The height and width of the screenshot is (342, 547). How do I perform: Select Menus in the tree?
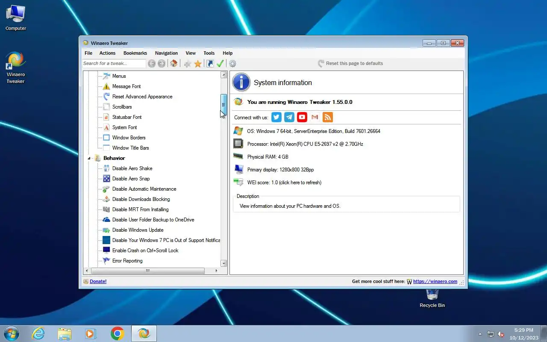click(119, 76)
